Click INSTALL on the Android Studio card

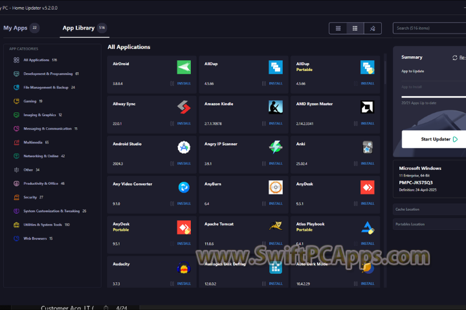[184, 164]
